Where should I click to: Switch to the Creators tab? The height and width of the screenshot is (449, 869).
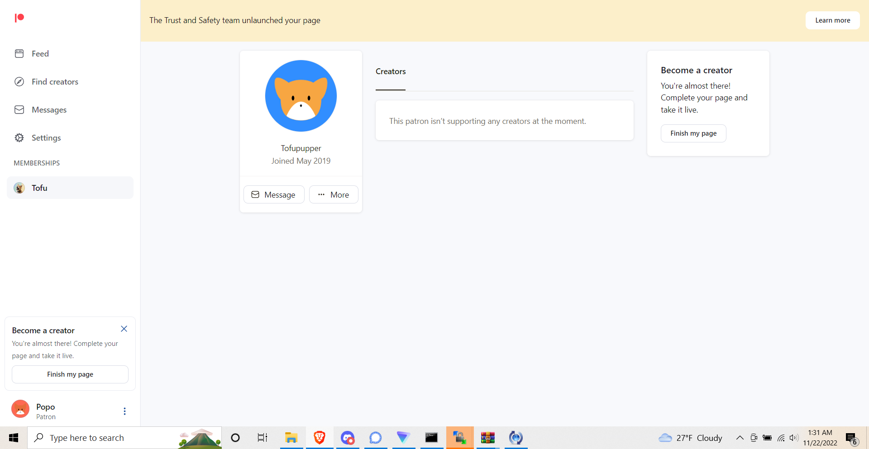[x=391, y=71]
